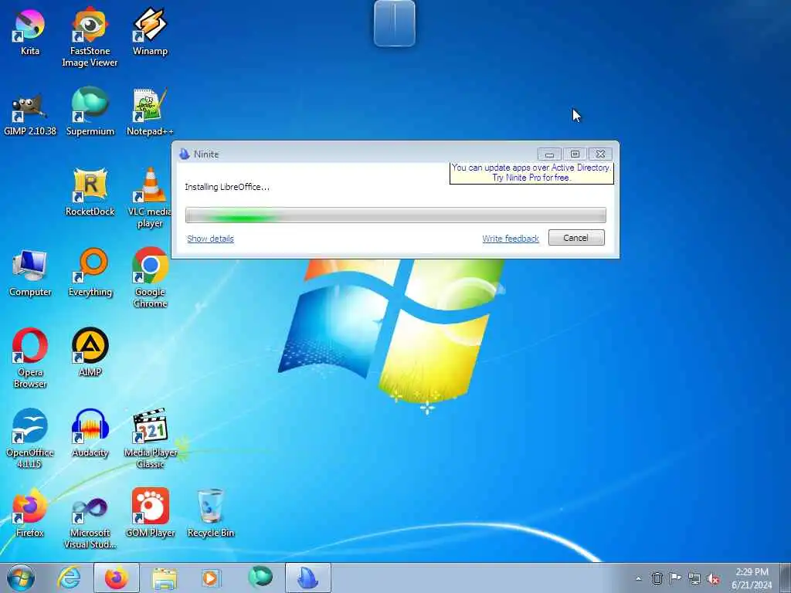Switch to Firefox in the taskbar
Image resolution: width=791 pixels, height=593 pixels.
(x=117, y=578)
